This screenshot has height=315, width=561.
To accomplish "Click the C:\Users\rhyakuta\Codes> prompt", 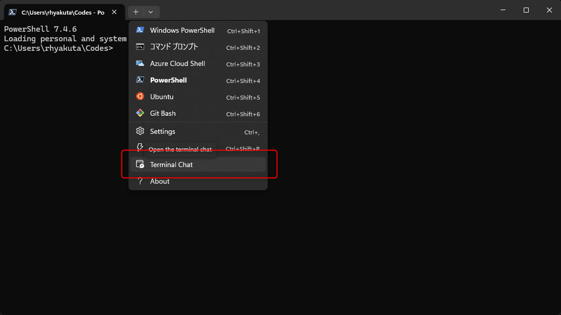I will [x=58, y=48].
